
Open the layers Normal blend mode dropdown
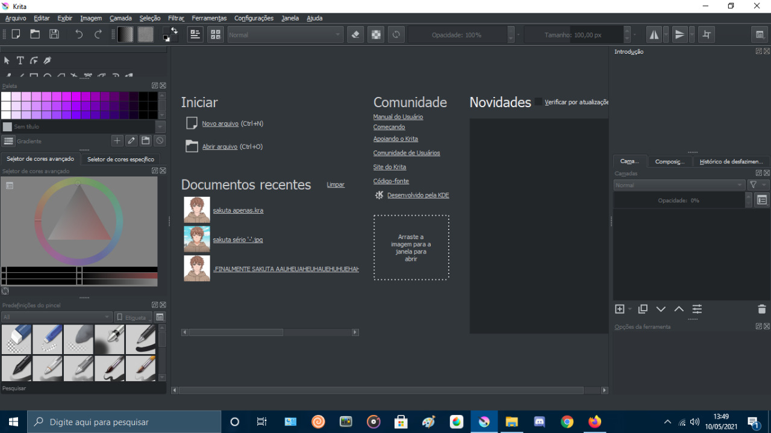click(679, 185)
